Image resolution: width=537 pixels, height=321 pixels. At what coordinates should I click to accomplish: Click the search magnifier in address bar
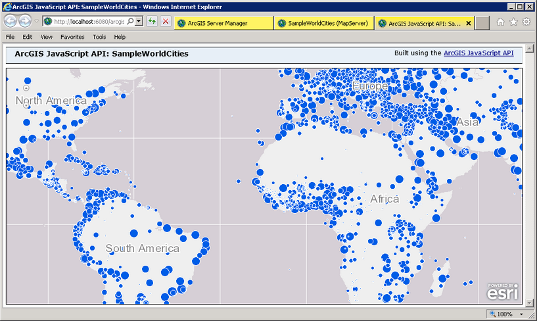pyautogui.click(x=130, y=22)
